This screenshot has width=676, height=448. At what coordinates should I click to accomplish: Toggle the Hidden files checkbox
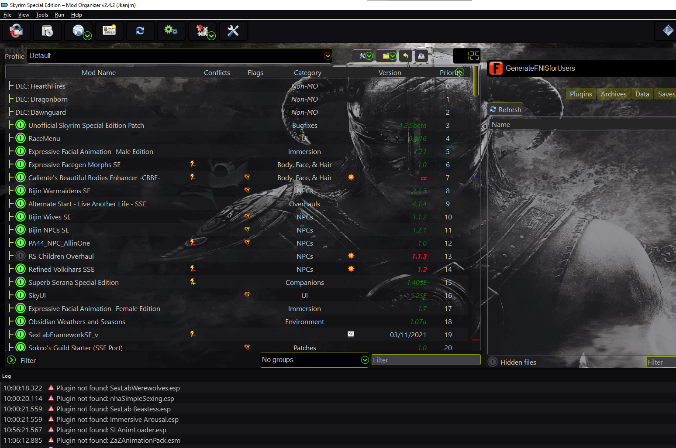[x=493, y=362]
